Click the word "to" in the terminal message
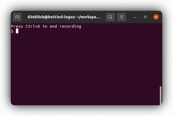This screenshot has width=173, height=116. (x=45, y=26)
